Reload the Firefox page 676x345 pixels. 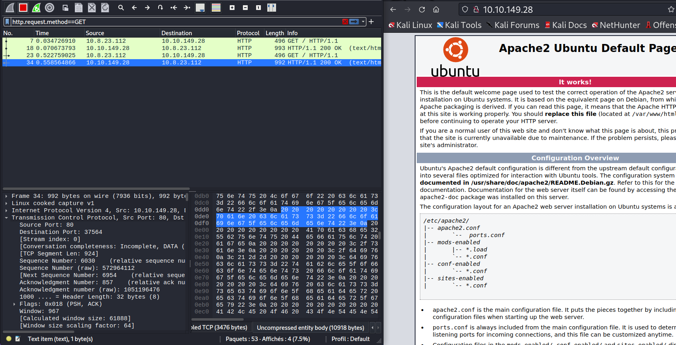[422, 9]
